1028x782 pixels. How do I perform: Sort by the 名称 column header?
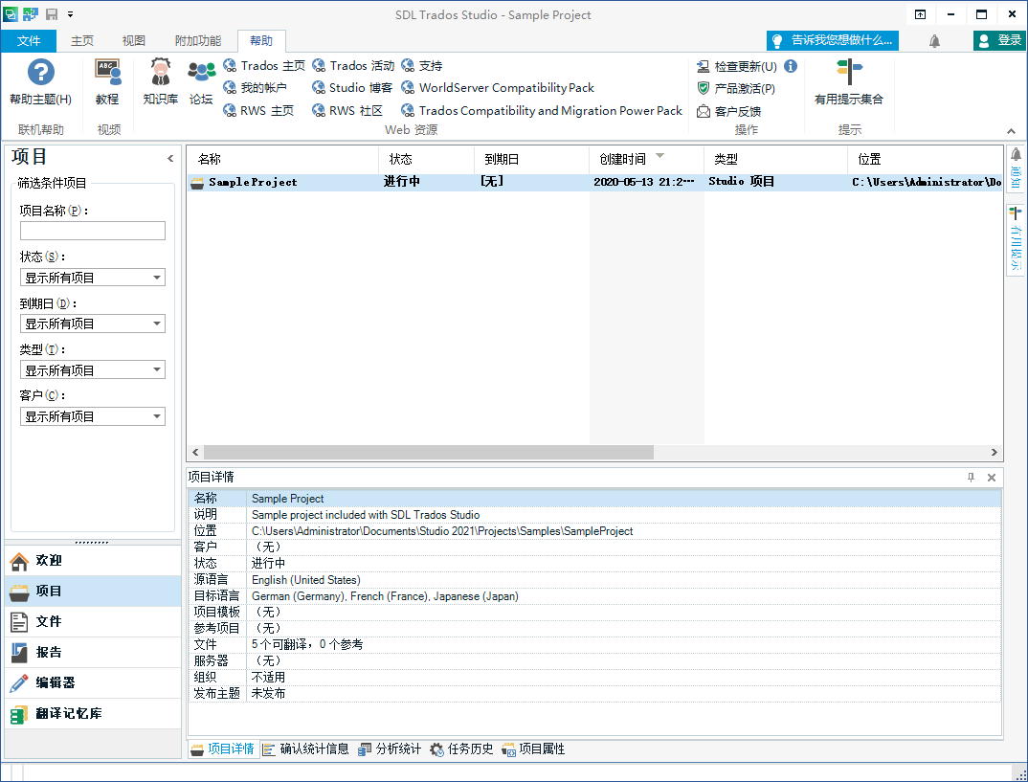click(x=283, y=159)
